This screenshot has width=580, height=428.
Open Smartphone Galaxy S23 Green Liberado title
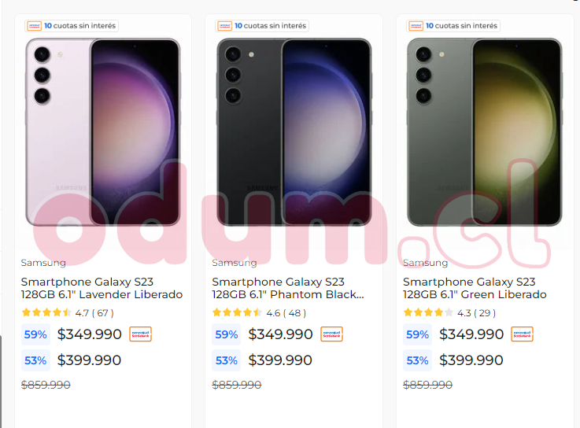(475, 288)
